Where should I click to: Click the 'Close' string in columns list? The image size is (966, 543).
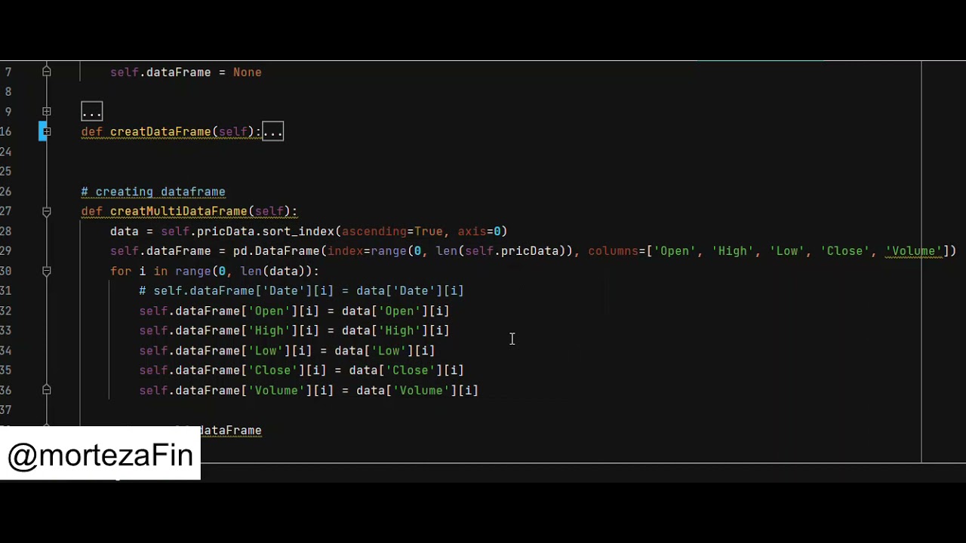tap(845, 251)
